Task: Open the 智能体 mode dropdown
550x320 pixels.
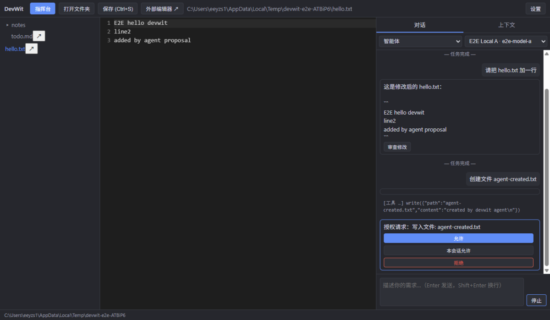Action: click(x=420, y=41)
